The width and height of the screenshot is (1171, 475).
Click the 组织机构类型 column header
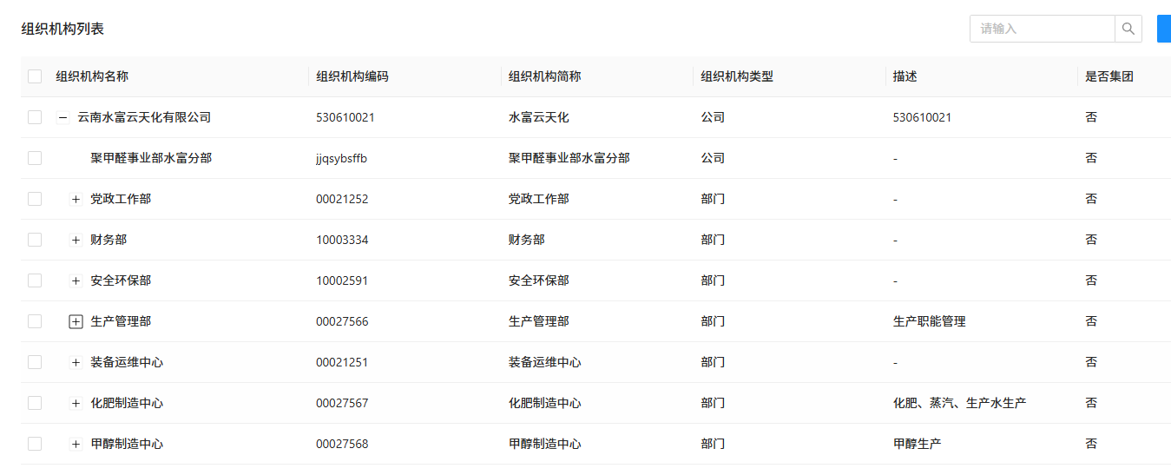(x=736, y=76)
